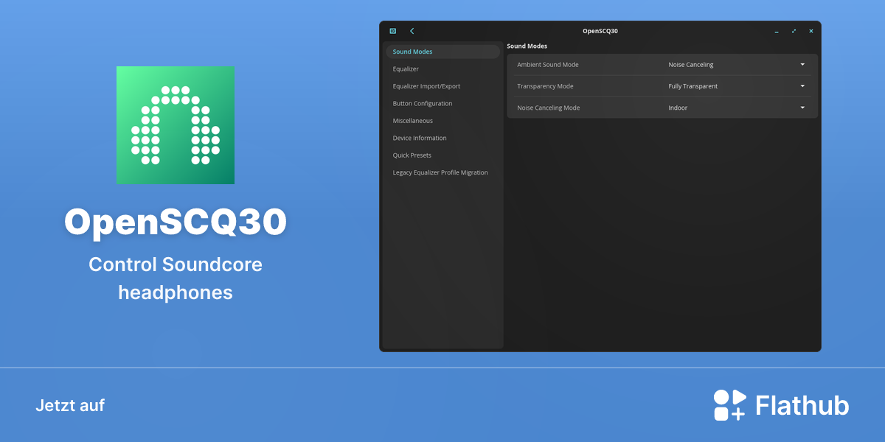Click the Control Soundcore headphones tagline
Viewport: 885px width, 442px height.
tap(176, 278)
